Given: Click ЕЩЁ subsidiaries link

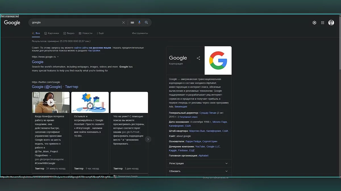Looking at the screenshot, I should tap(192, 151).
